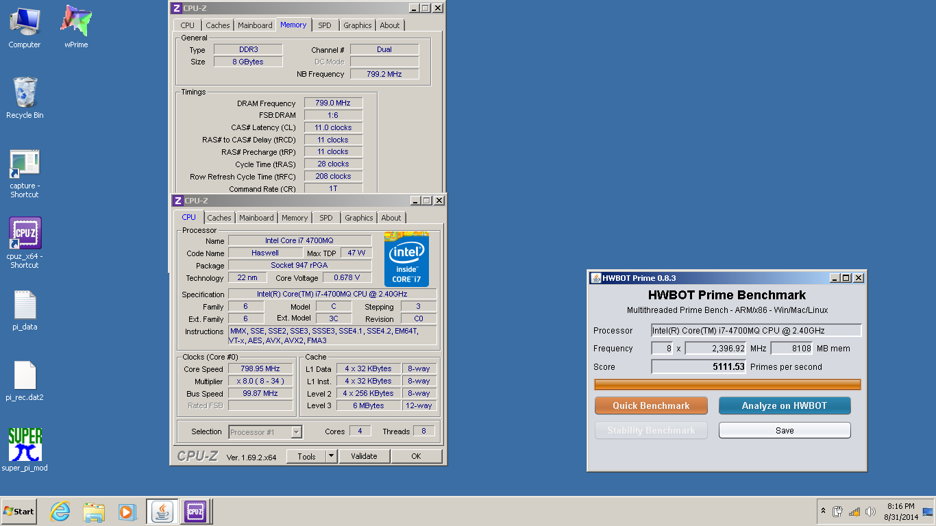Click the Validate button

364,456
